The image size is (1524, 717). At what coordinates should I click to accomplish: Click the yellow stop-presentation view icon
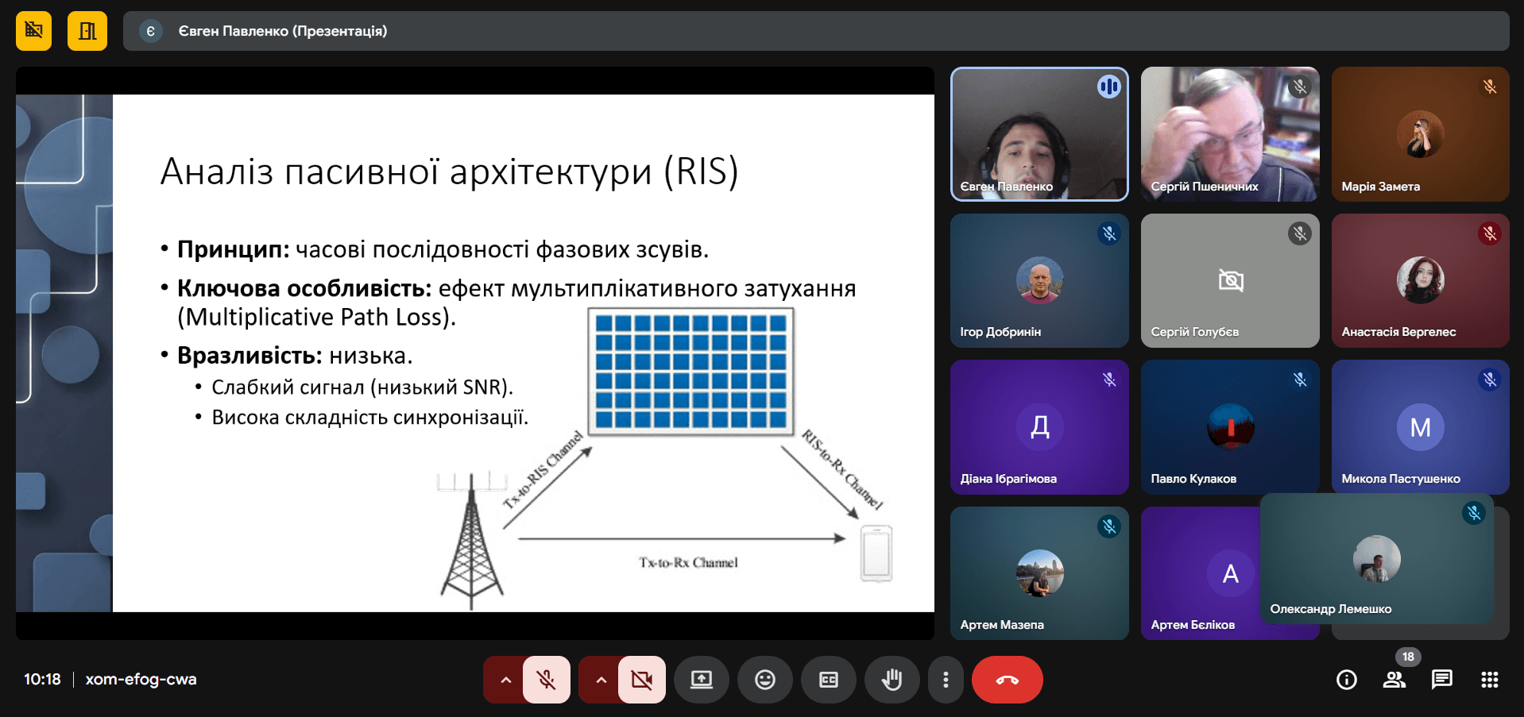pyautogui.click(x=33, y=31)
